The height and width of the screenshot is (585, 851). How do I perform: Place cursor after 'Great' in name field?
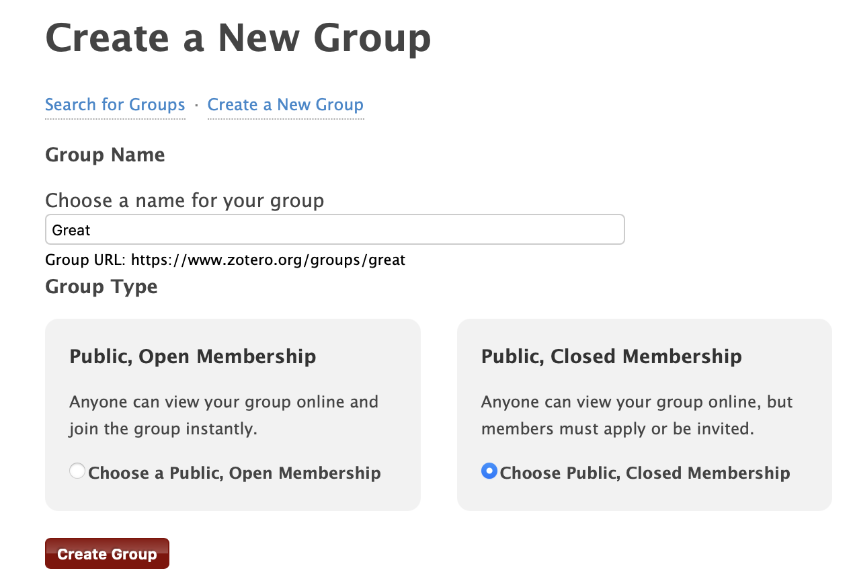[92, 230]
